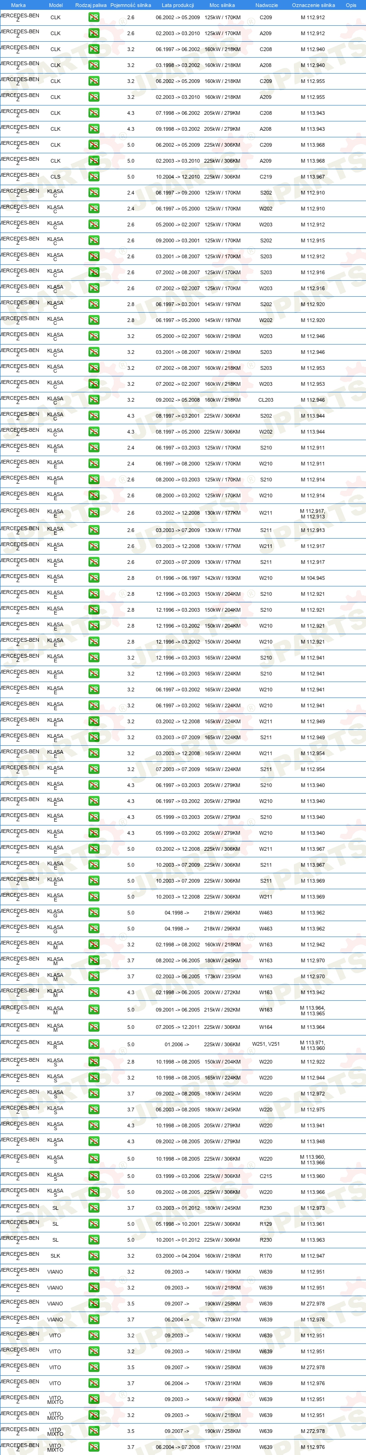
Task: Click fuel icon in the W164 row
Action: 94,1027
